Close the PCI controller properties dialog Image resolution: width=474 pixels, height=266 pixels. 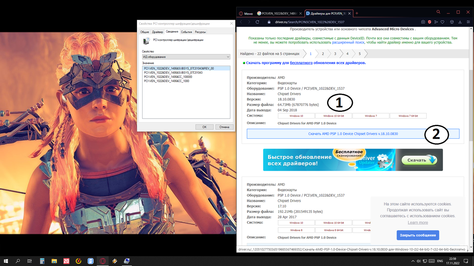pos(231,24)
